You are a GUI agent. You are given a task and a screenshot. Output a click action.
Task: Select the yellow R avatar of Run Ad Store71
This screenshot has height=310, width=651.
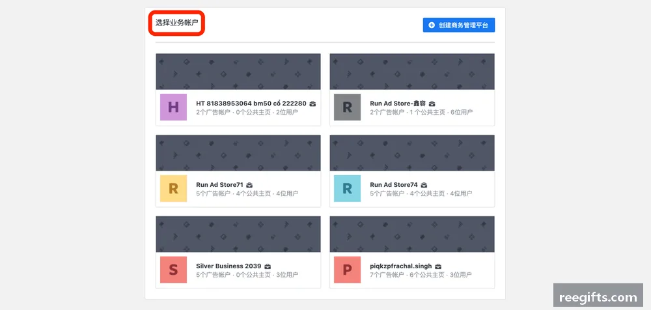[173, 189]
